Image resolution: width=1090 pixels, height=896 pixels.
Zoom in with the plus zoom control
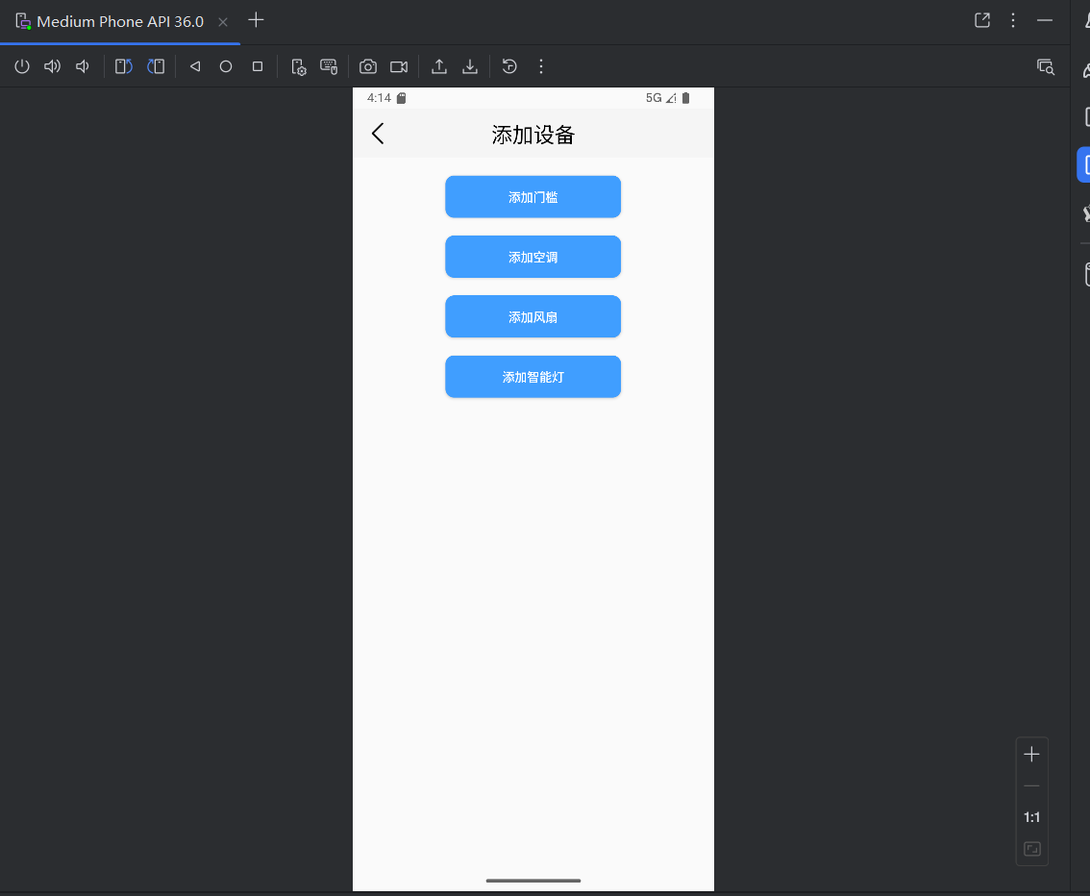coord(1031,754)
